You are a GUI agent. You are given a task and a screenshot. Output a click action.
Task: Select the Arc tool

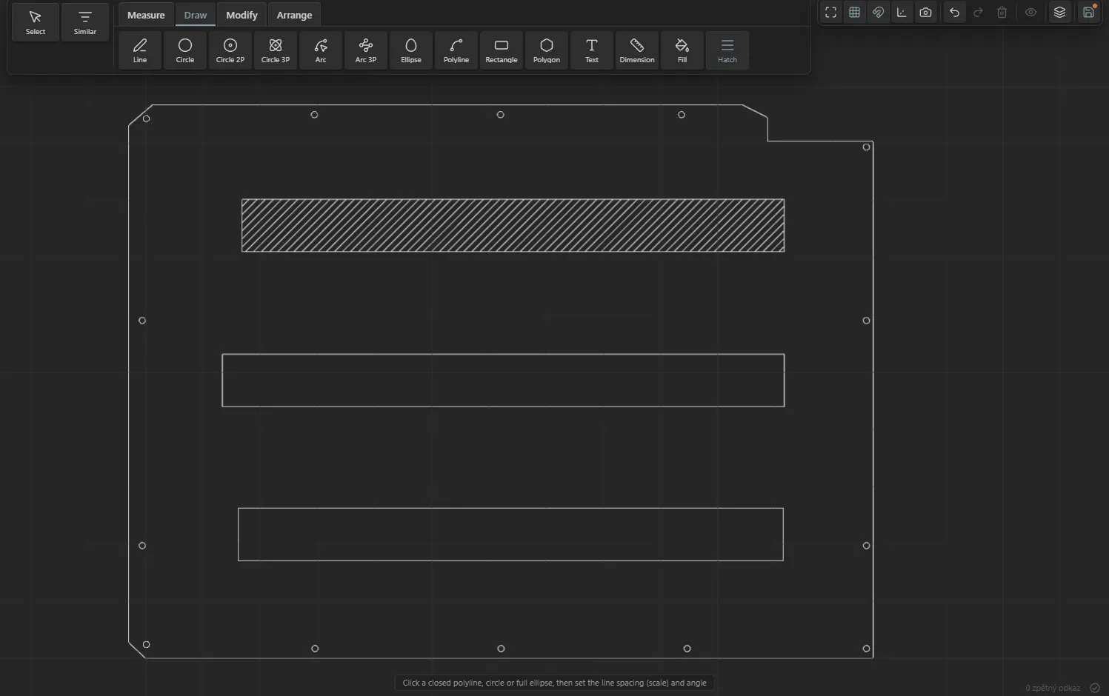(321, 50)
